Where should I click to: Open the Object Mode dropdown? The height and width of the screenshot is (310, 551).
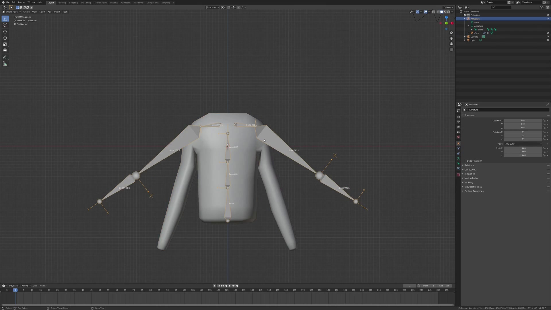(11, 12)
